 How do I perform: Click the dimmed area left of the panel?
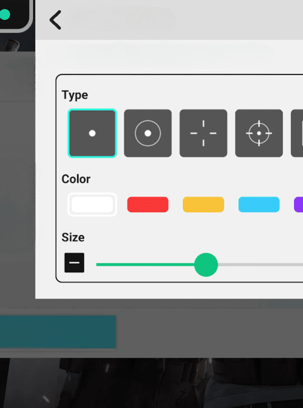17,190
